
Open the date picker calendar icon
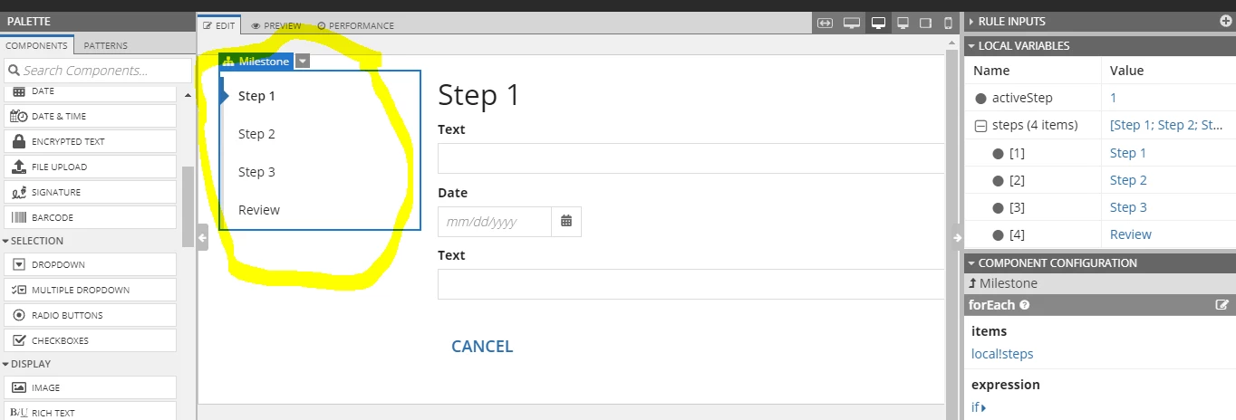[x=566, y=221]
